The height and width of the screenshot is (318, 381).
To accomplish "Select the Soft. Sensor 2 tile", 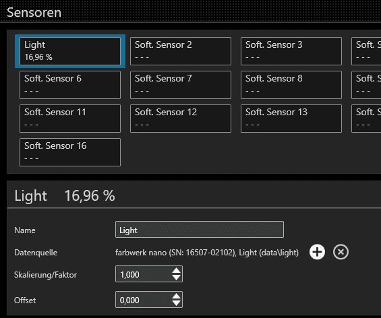I will [181, 51].
